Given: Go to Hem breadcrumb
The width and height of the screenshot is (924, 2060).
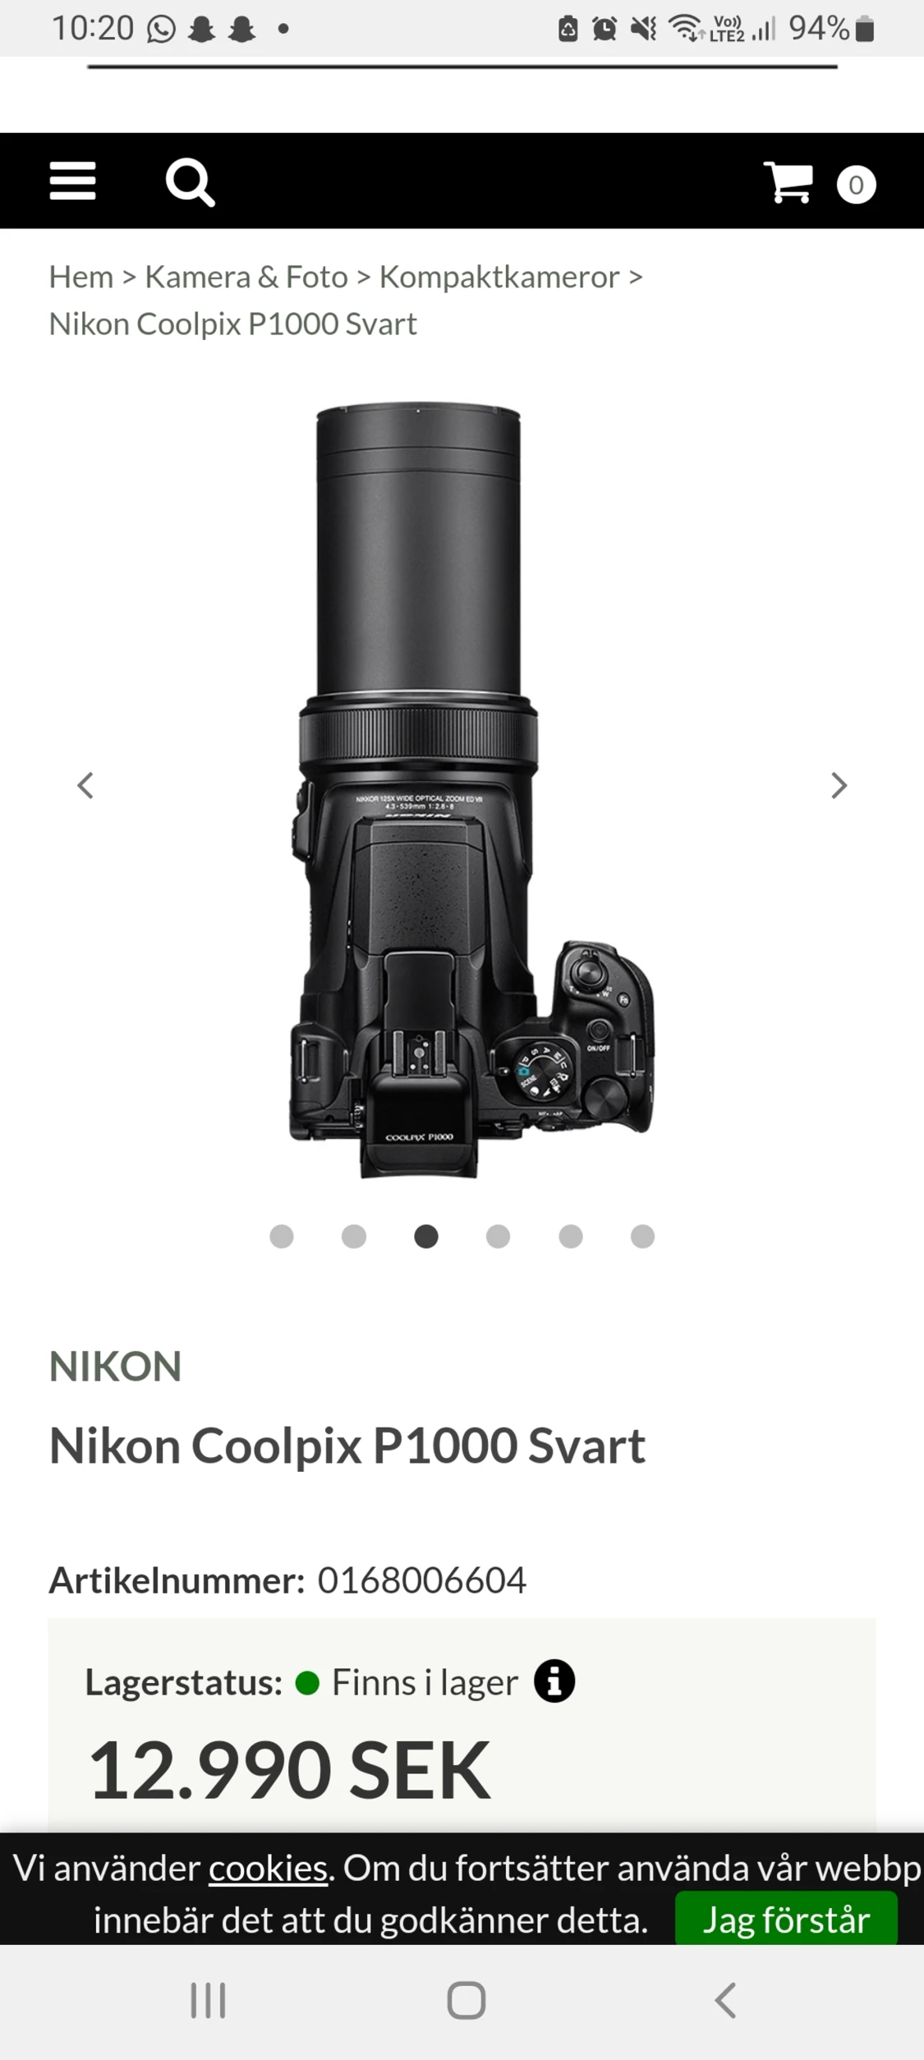Looking at the screenshot, I should tap(81, 278).
